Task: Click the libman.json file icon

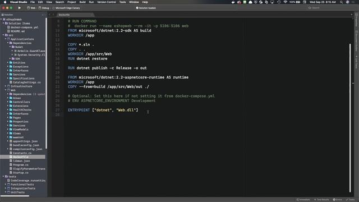Action: [11, 161]
